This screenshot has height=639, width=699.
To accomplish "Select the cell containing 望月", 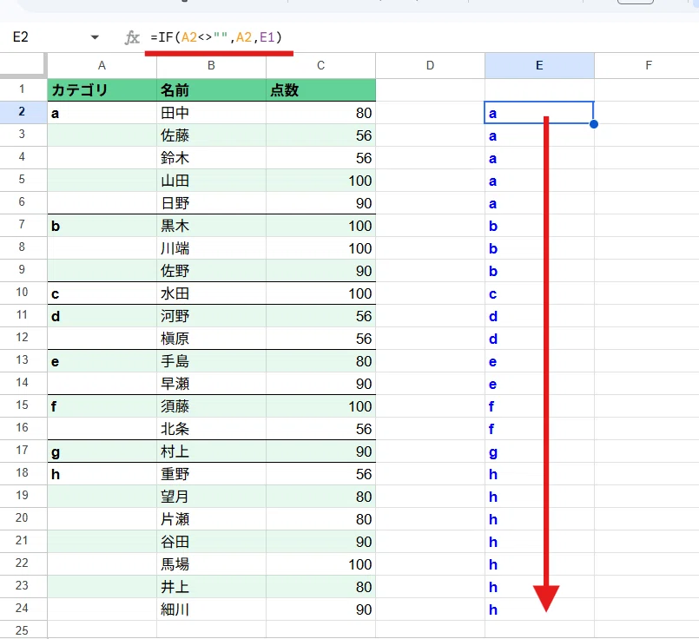I will pos(211,497).
